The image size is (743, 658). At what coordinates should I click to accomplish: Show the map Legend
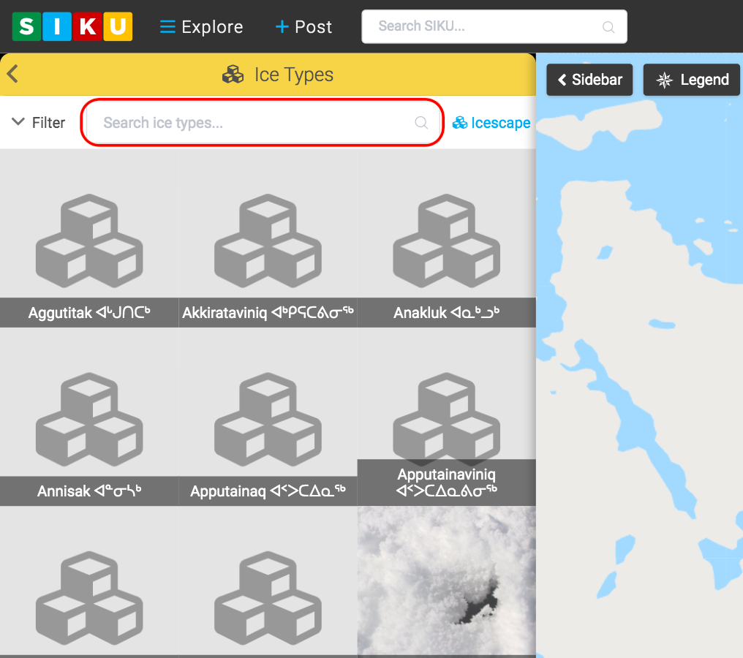pyautogui.click(x=692, y=80)
